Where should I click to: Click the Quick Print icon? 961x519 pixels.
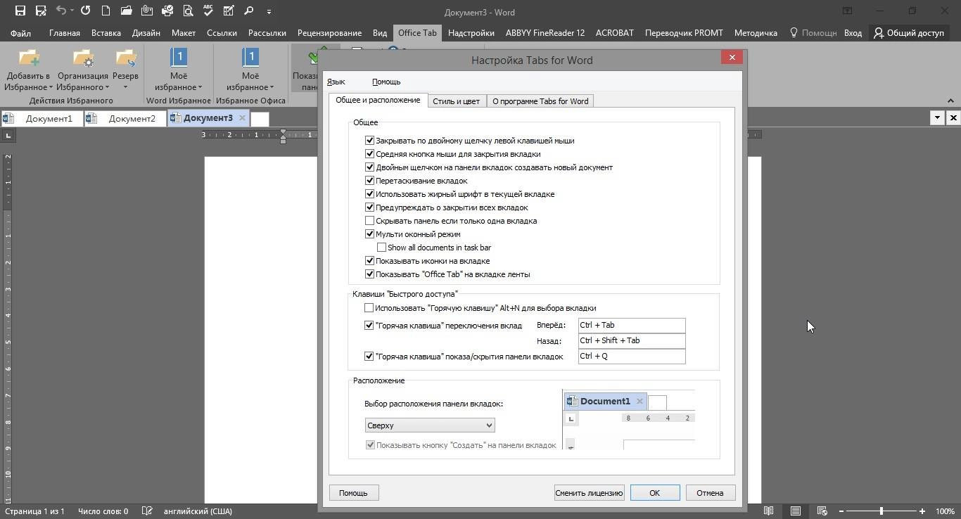167,11
